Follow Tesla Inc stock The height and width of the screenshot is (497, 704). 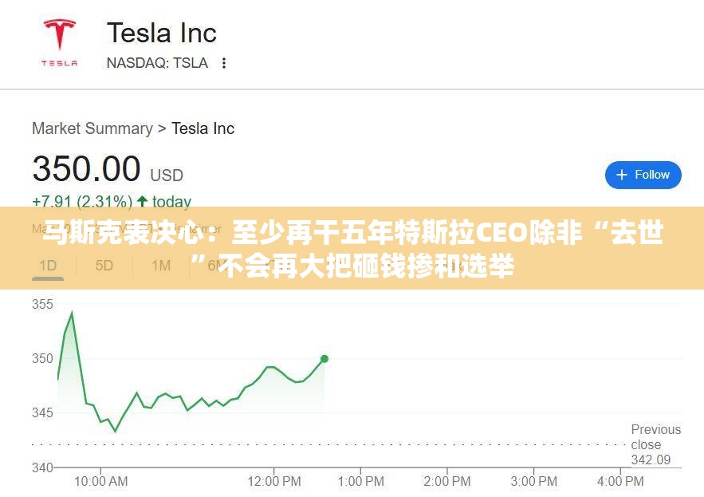(x=643, y=175)
